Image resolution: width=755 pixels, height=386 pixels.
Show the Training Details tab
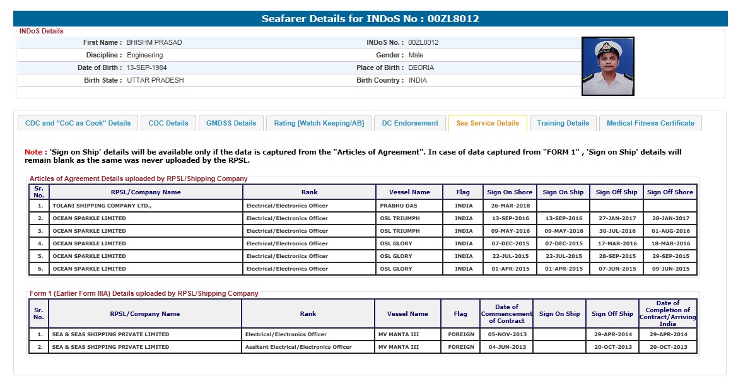click(563, 123)
